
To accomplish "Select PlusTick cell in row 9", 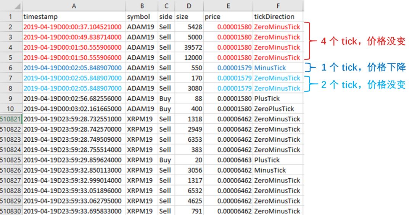I will point(278,99).
